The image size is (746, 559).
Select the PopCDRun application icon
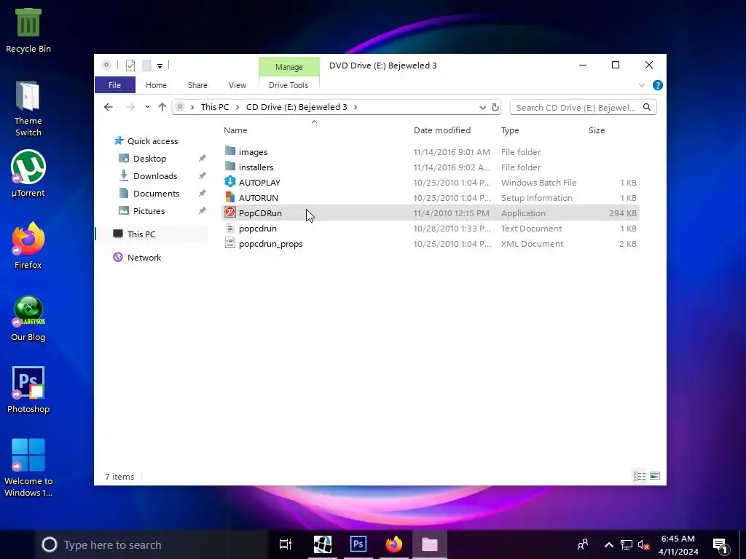click(230, 213)
